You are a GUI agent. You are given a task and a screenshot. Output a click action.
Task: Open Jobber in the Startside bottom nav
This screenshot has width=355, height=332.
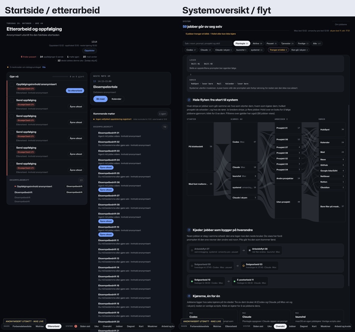point(119,326)
